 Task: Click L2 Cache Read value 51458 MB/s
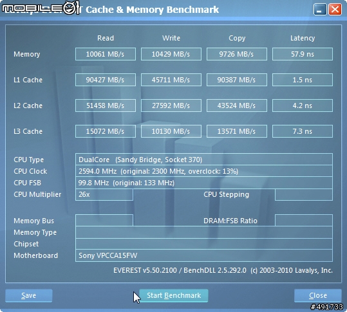[x=106, y=106]
